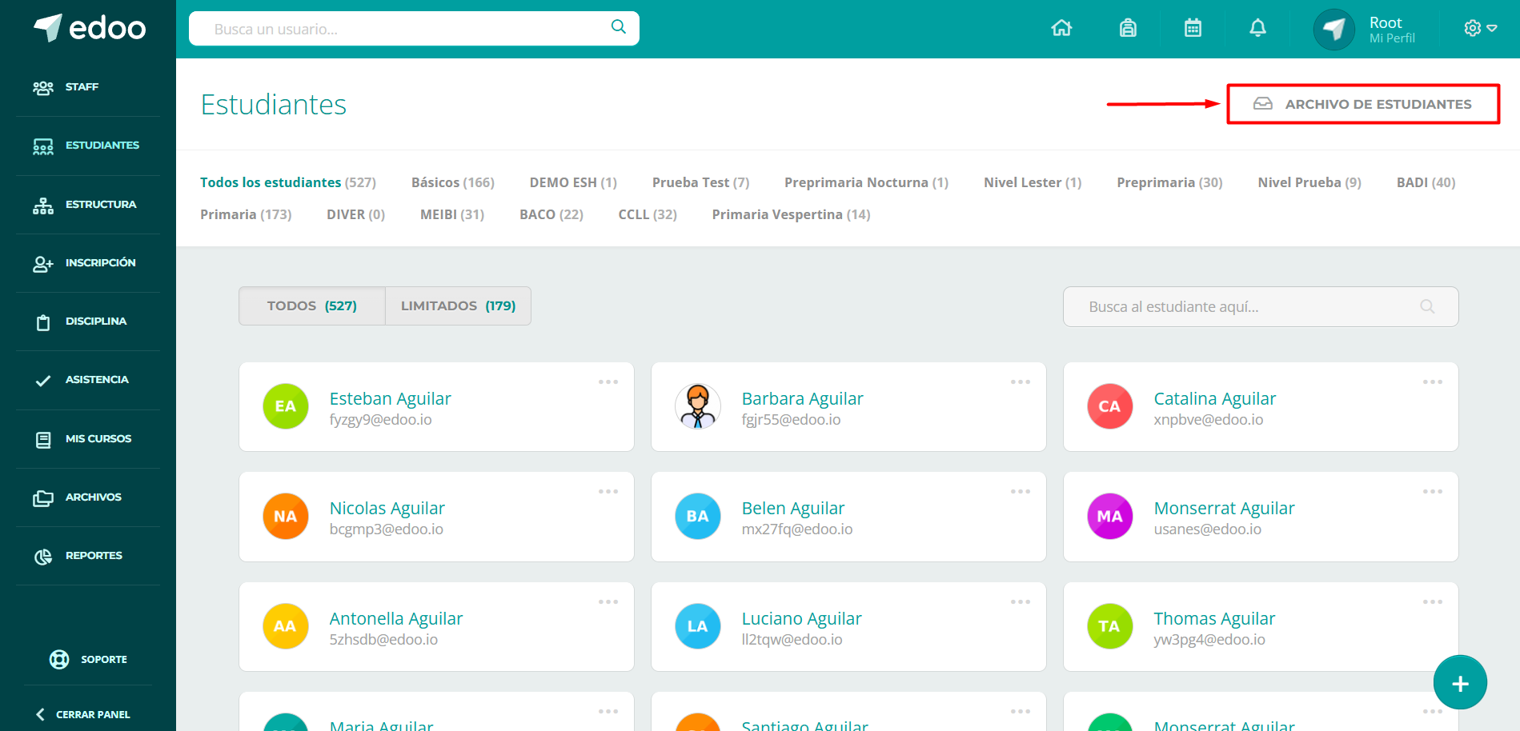Open Disciplina section in sidebar
The width and height of the screenshot is (1520, 731).
[88, 322]
